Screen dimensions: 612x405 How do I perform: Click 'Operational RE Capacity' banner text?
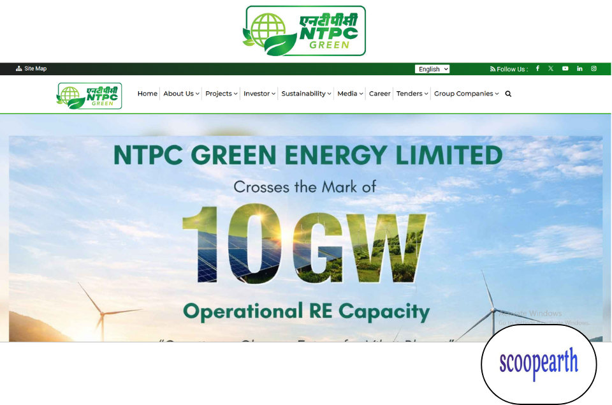(x=307, y=312)
